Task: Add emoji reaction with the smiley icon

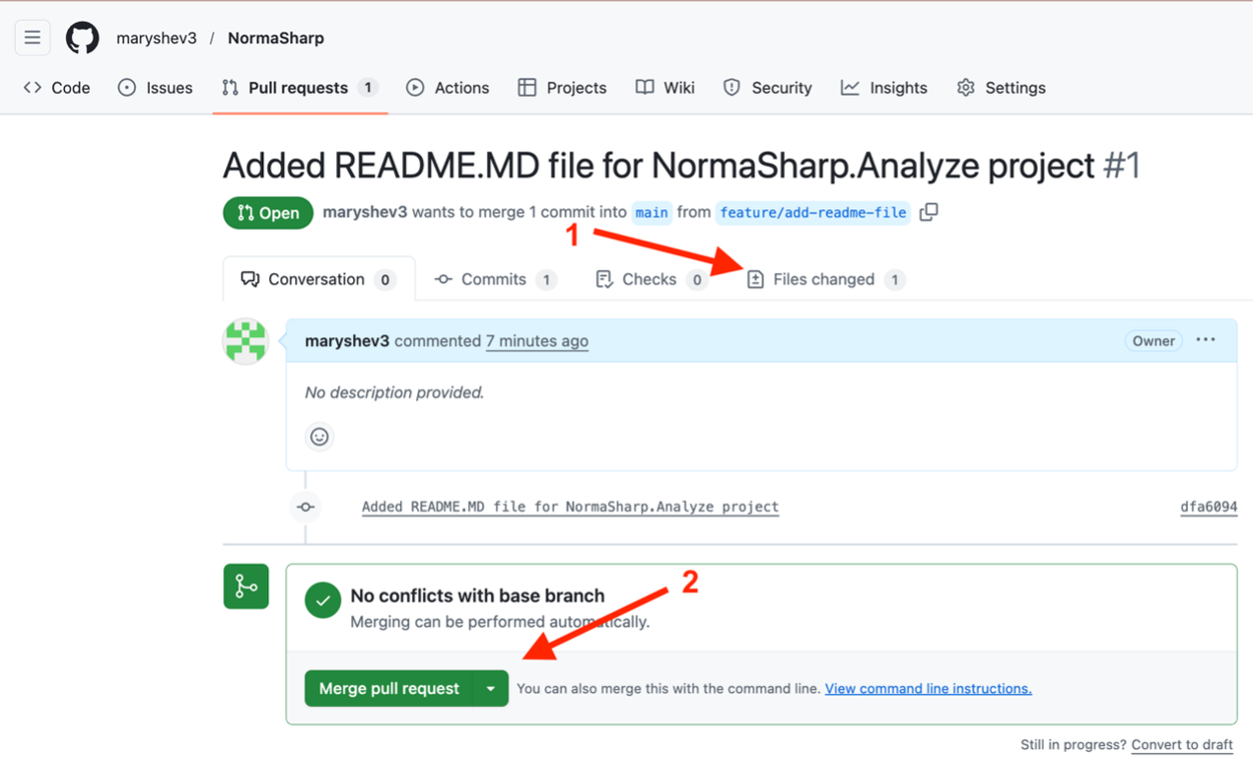Action: click(319, 437)
